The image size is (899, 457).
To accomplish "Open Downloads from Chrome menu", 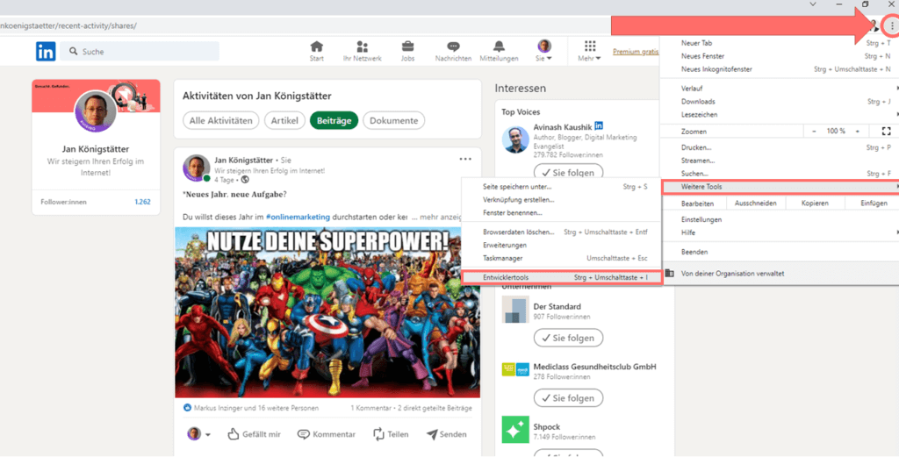I will [x=780, y=102].
